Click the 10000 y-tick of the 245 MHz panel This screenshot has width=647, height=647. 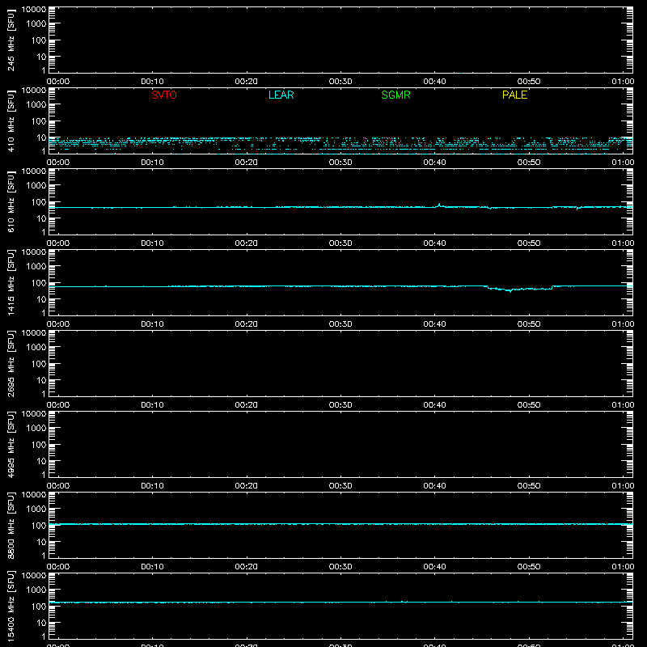tap(34, 10)
